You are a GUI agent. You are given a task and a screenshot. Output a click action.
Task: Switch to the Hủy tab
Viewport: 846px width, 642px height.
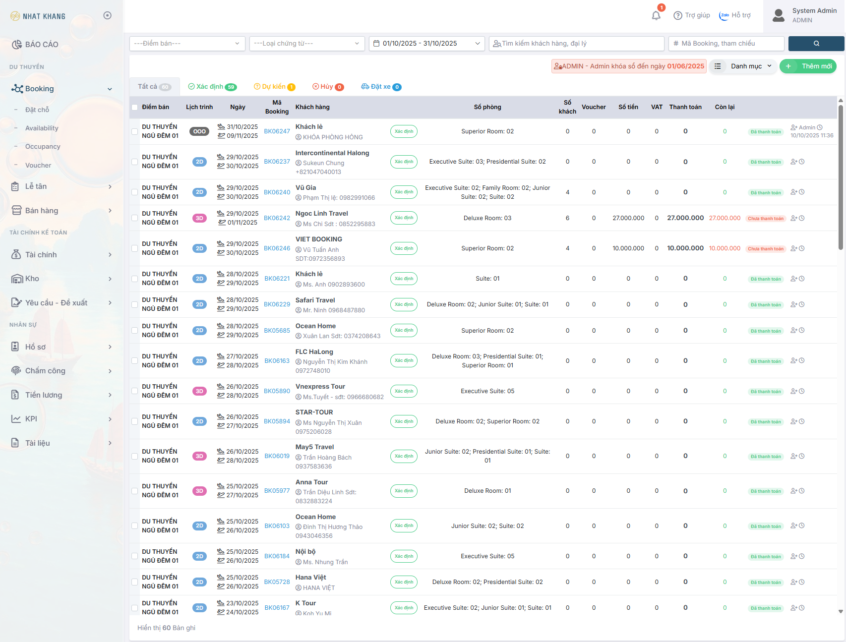pos(327,87)
